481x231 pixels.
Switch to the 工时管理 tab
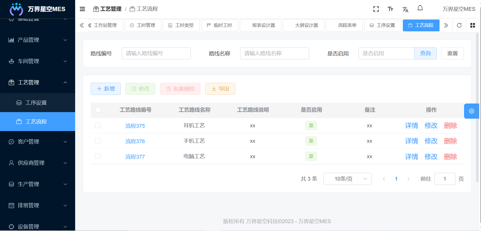click(143, 25)
